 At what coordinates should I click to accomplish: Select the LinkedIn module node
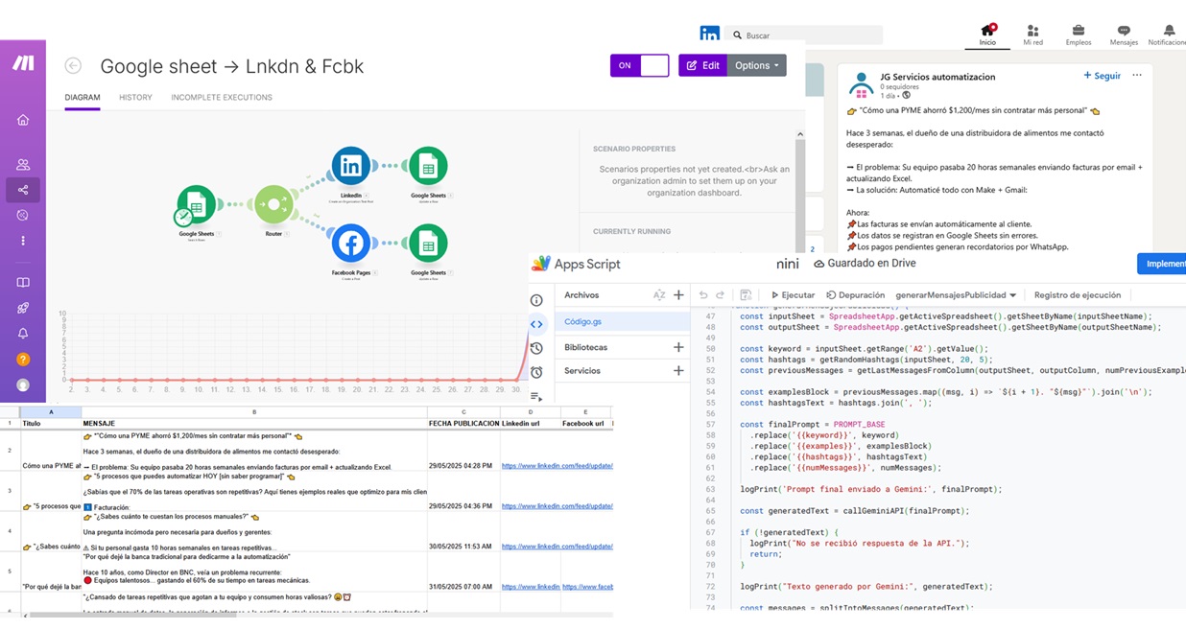click(x=351, y=166)
